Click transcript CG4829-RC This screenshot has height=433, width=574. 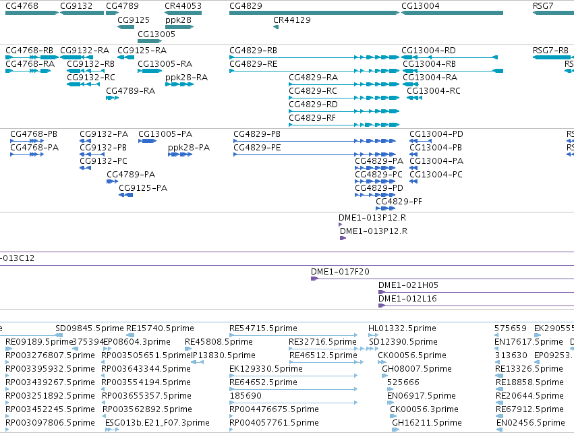click(x=313, y=91)
